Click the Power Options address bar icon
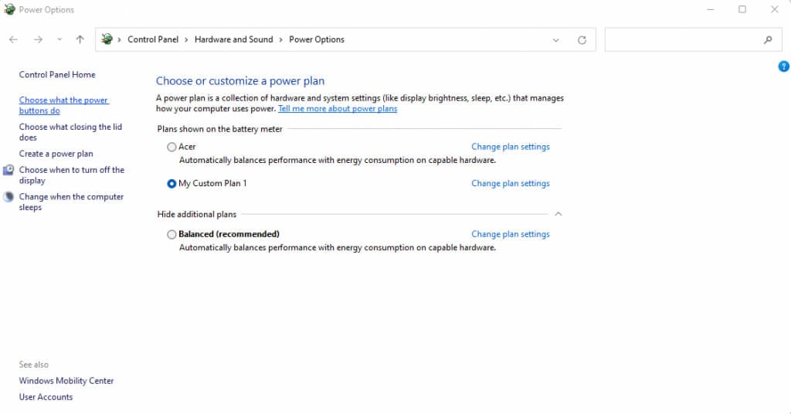Image resolution: width=791 pixels, height=414 pixels. pyautogui.click(x=107, y=39)
